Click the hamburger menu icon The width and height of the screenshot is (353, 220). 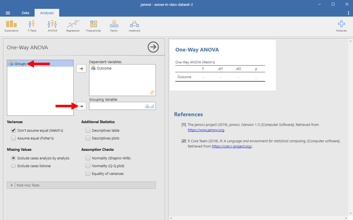point(8,13)
